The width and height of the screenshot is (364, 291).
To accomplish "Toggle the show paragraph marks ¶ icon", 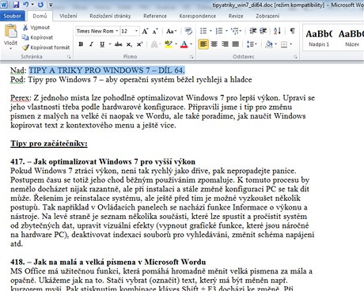I will pos(293,31).
